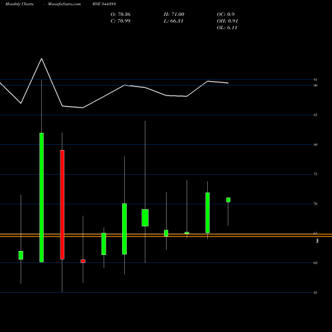Select the high value H: 71.00

click(174, 14)
